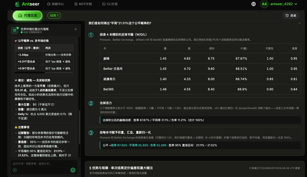
Task: Open 技能中心 from the top navigation
Action: coord(56,4)
